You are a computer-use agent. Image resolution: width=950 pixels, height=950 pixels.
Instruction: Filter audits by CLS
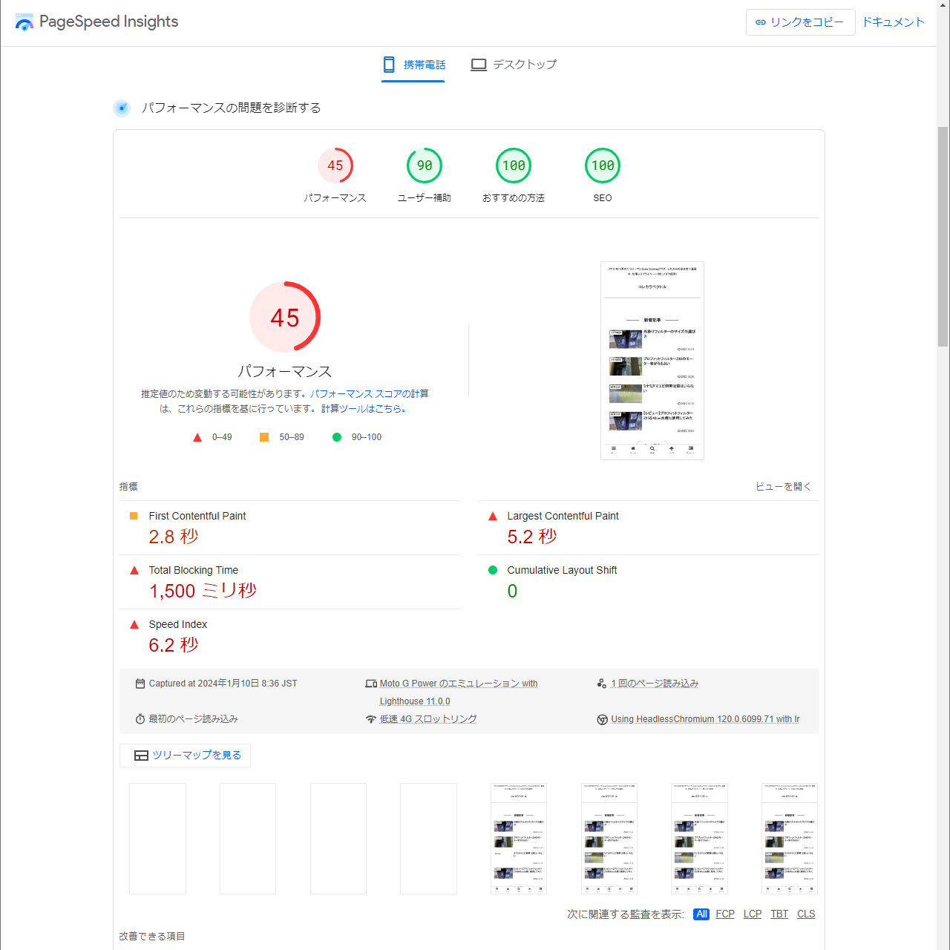pyautogui.click(x=806, y=914)
